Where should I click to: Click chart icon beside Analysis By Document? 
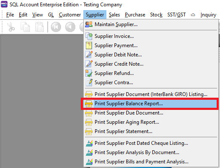coord(89,152)
